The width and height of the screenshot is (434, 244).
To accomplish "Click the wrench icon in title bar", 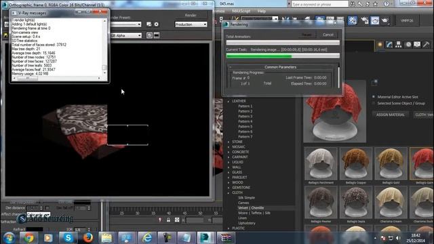I will click(360, 4).
